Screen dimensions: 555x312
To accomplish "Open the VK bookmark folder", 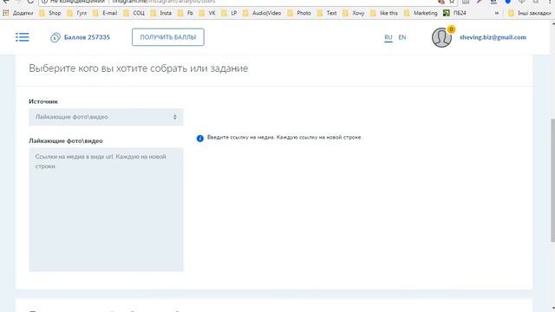I will (x=207, y=13).
